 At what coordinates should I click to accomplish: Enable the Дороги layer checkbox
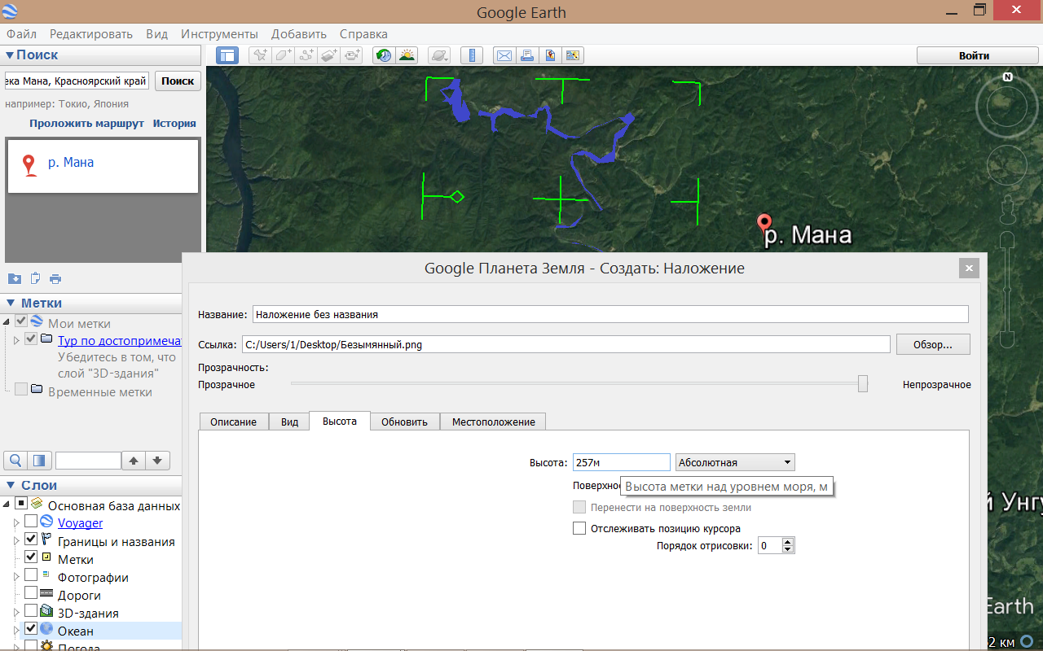tap(31, 593)
